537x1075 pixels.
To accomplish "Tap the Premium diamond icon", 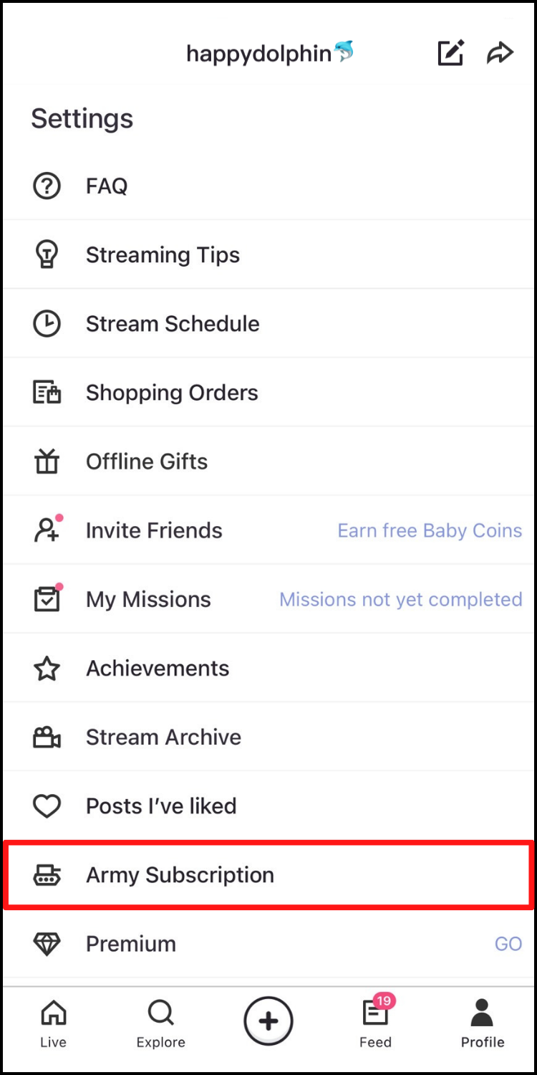I will pyautogui.click(x=47, y=944).
